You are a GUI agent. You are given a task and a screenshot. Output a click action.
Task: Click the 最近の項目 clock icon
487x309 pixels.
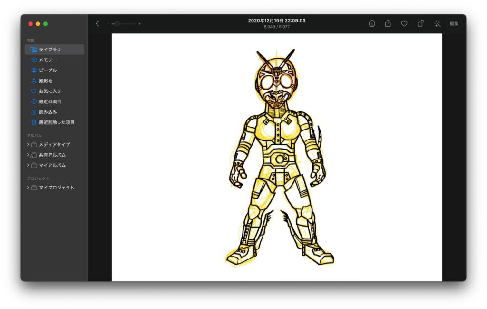34,101
